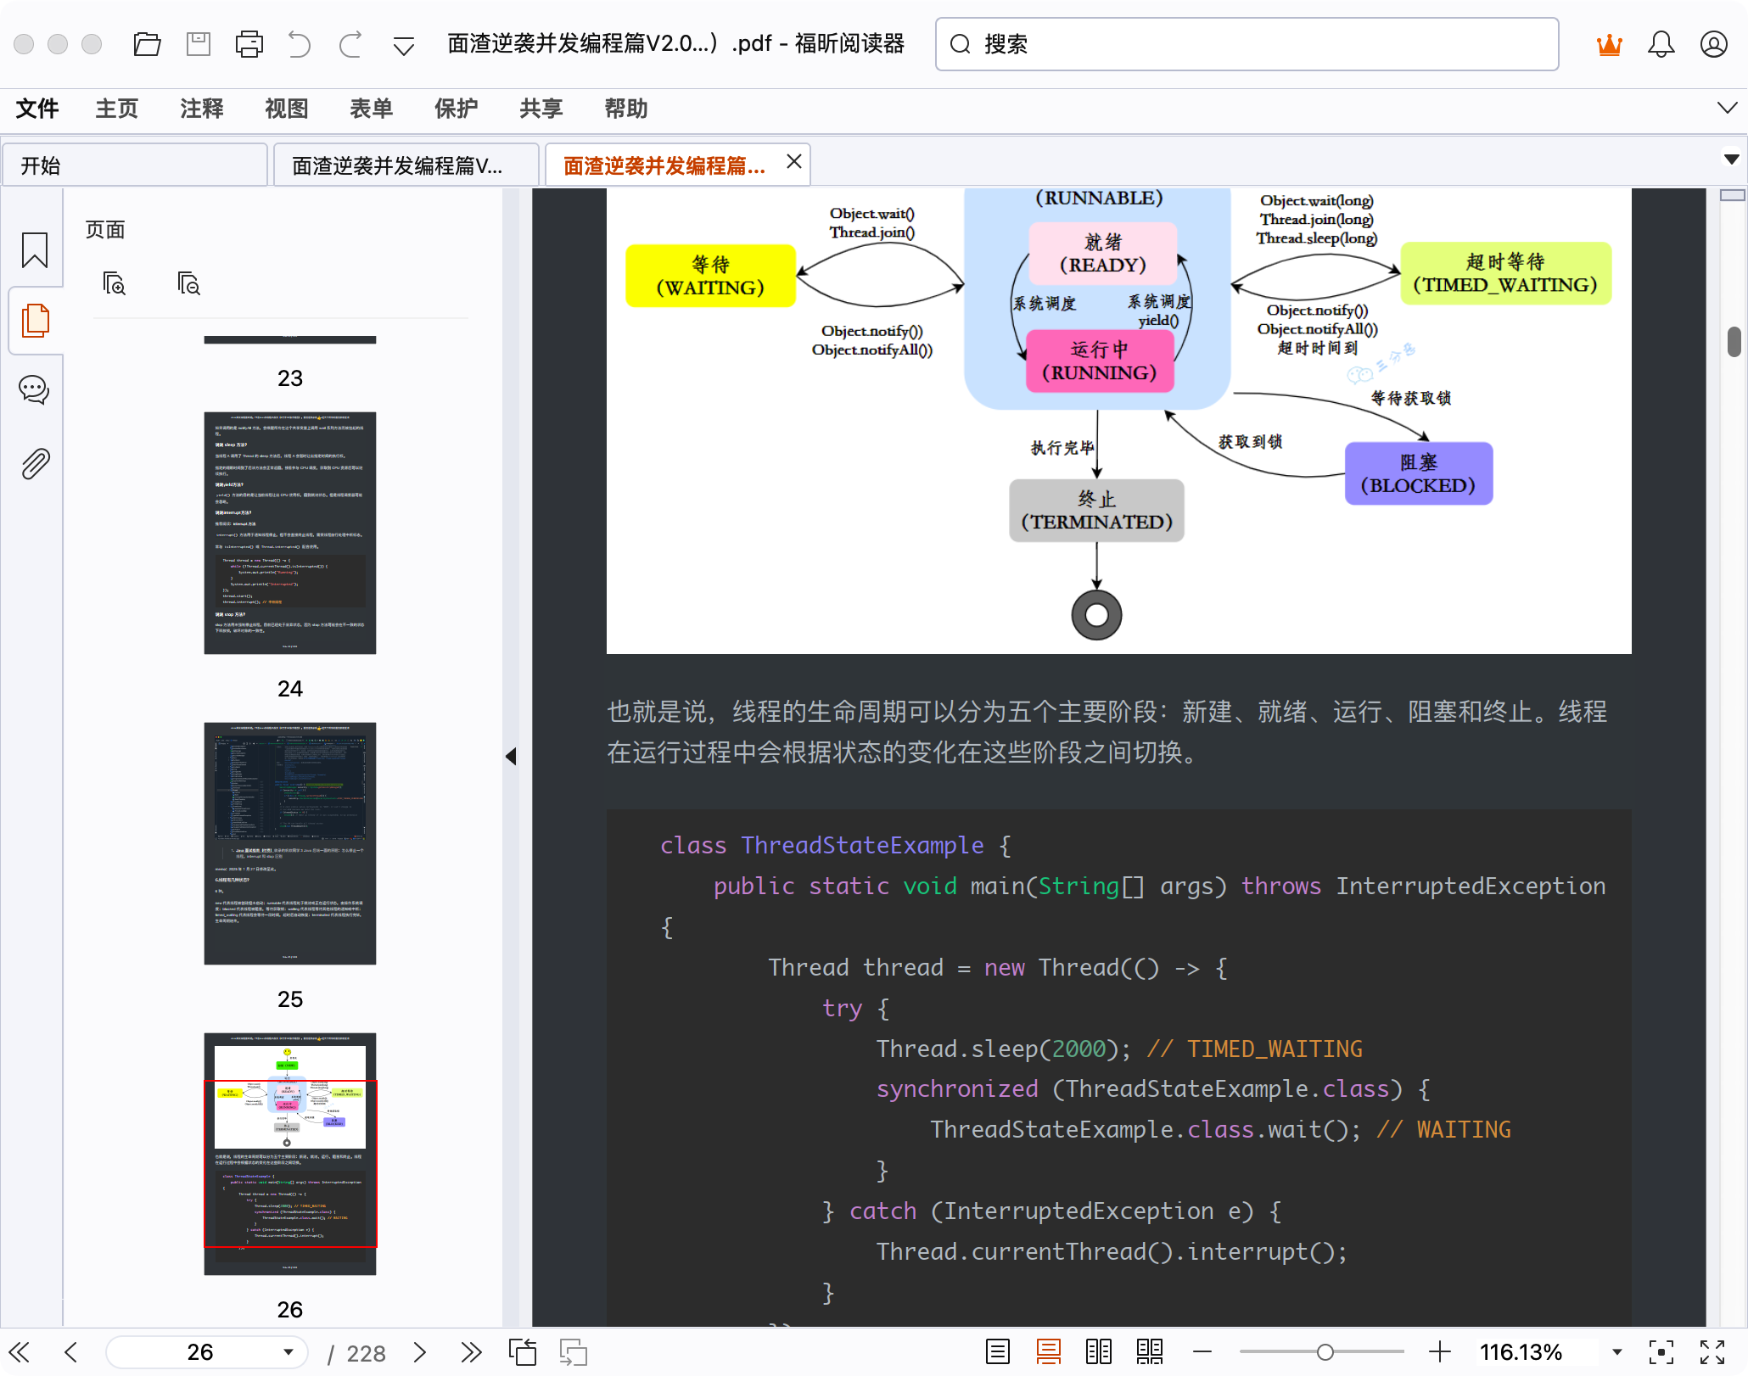1748x1376 pixels.
Task: Open the page number dropdown
Action: click(289, 1352)
